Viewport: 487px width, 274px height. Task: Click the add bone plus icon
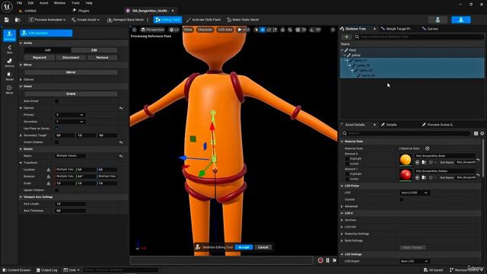tap(347, 37)
